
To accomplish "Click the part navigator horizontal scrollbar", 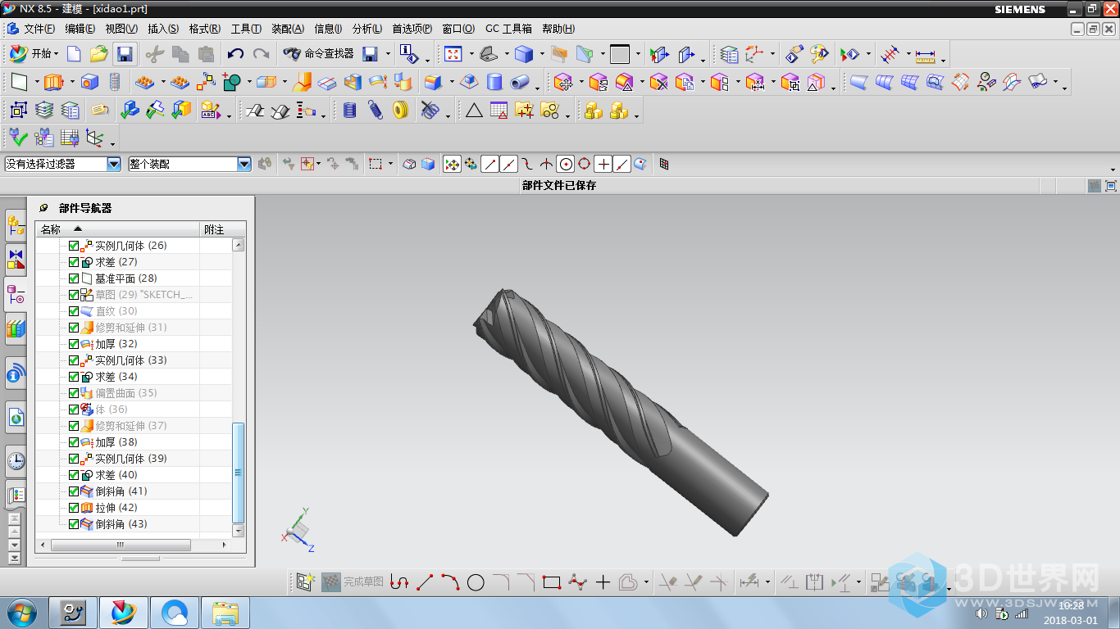I will (x=120, y=545).
